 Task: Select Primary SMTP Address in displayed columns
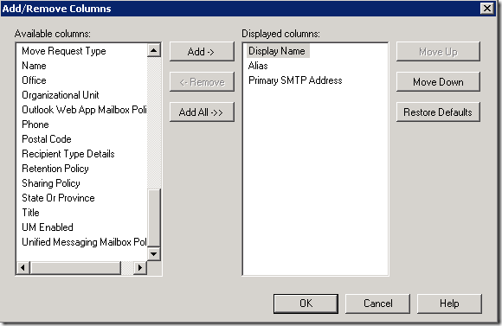[x=295, y=80]
